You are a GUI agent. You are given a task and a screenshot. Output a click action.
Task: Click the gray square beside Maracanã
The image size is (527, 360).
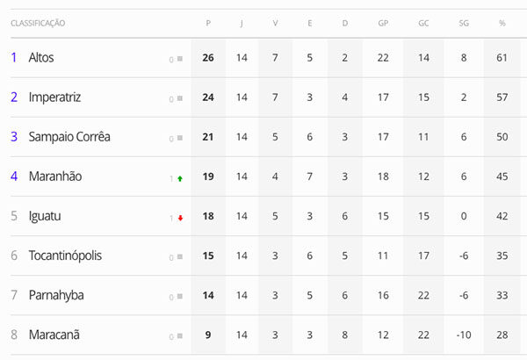tap(180, 336)
